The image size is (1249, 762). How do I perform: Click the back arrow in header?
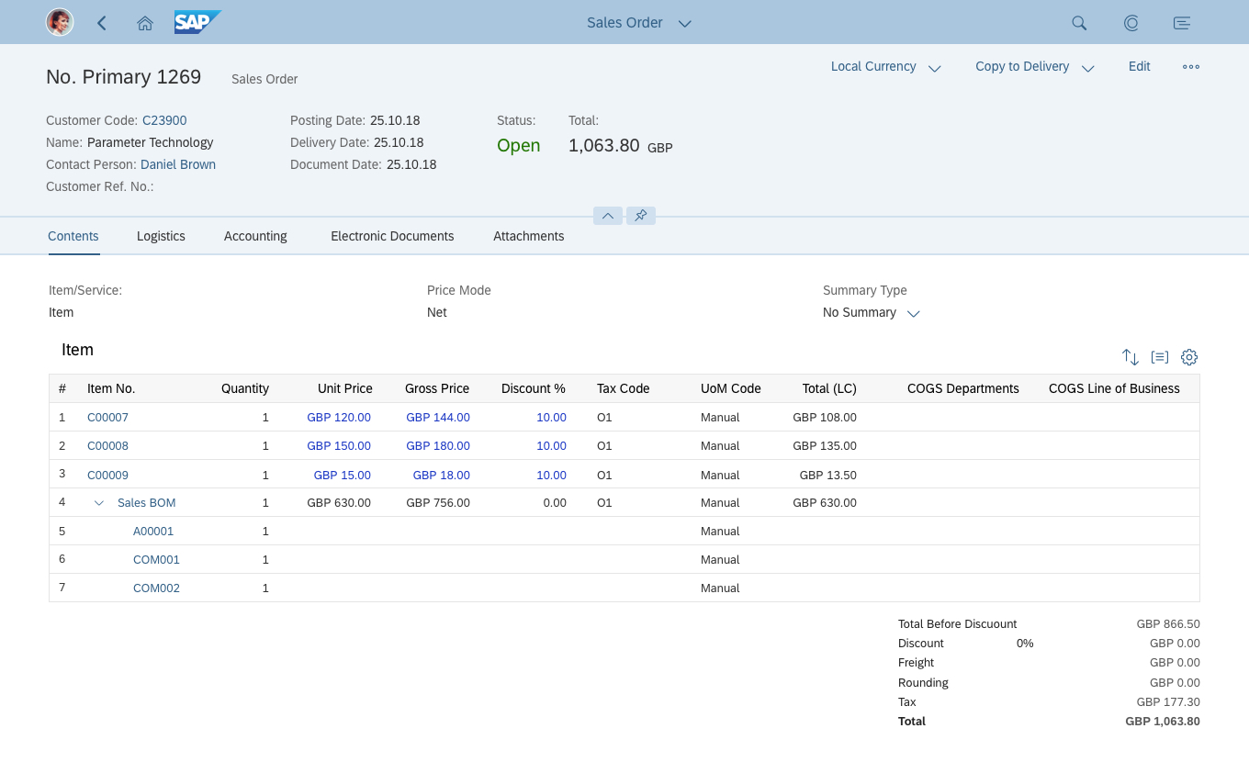click(102, 23)
